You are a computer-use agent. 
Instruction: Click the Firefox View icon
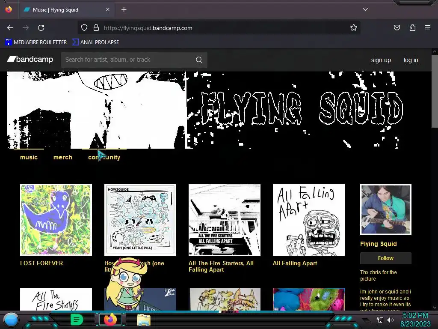(9, 9)
